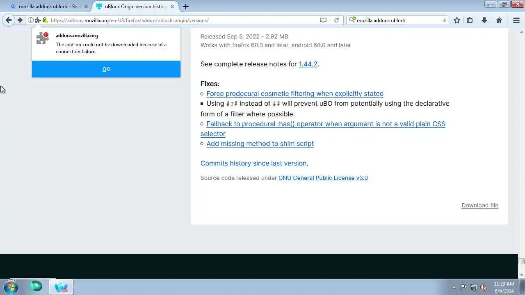The image size is (525, 295).
Task: Open the Firefox hamburger menu
Action: 516,20
